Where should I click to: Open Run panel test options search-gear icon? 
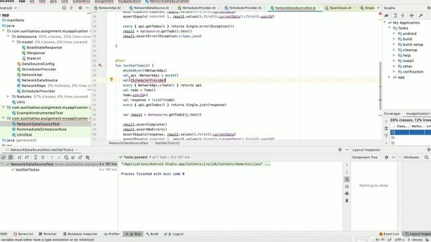tap(88, 157)
